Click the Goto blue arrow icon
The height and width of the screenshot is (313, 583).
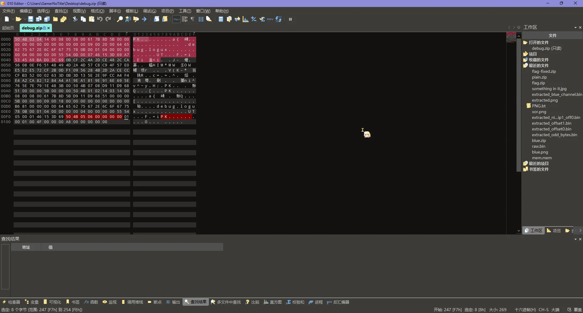coord(144,19)
